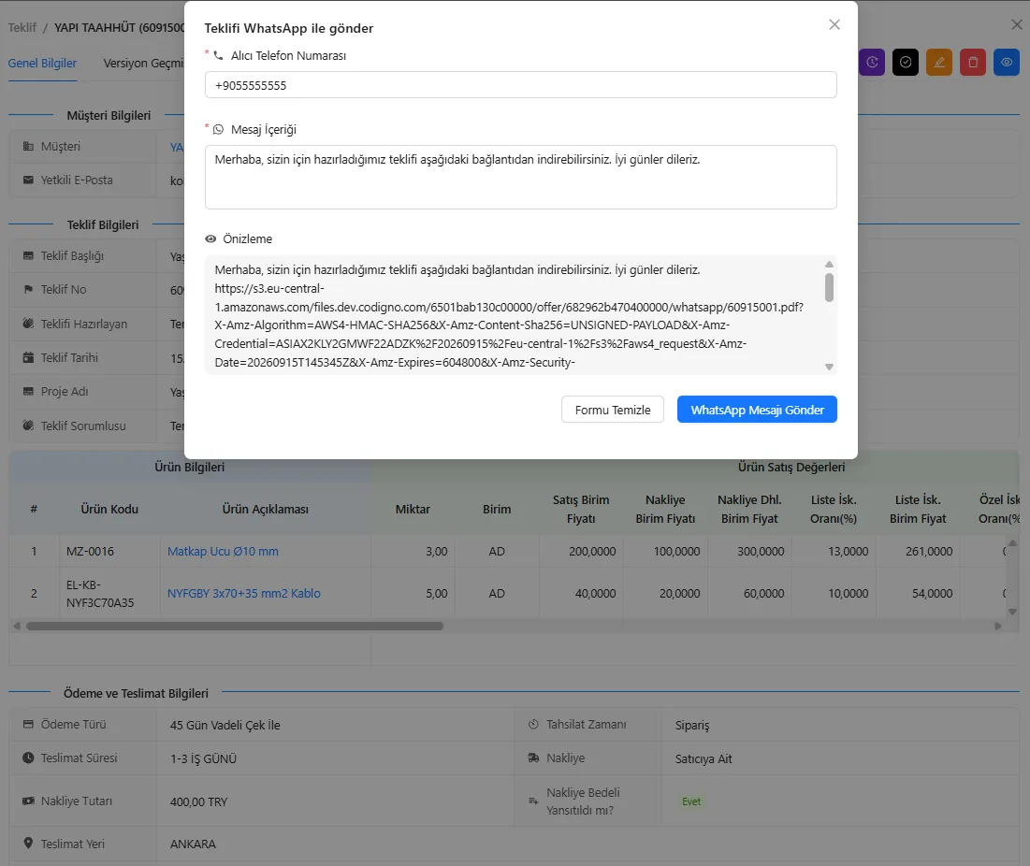Click the phone icon beside Alıcı Telefon Numarası
Screen dimensions: 1030x866
click(x=218, y=56)
